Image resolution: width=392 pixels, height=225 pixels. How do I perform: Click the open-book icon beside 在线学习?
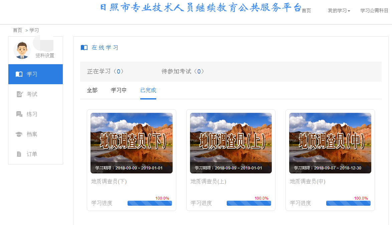(84, 48)
